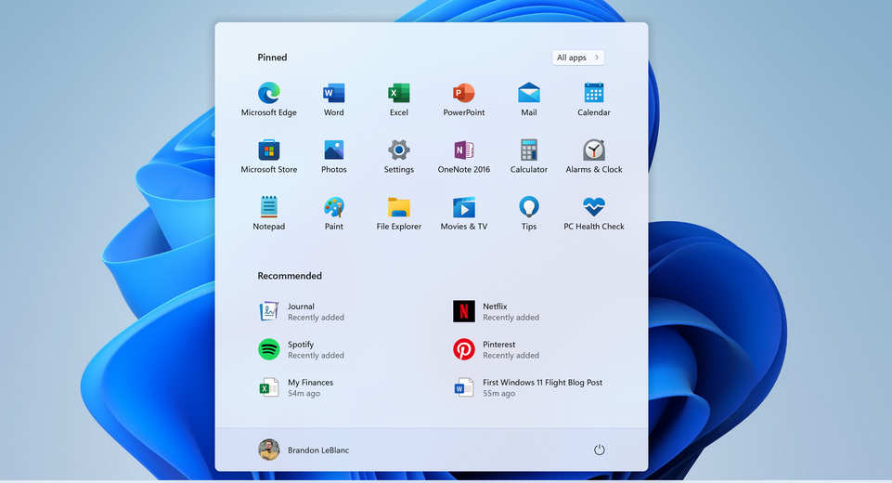Viewport: 892px width, 483px height.
Task: Click the '54m ago' timestamp text
Action: click(x=304, y=394)
